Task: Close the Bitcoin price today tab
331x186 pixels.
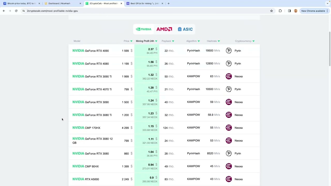Action: [x=39, y=3]
